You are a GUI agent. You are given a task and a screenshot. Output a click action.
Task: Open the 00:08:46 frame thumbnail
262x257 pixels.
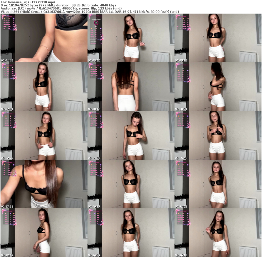tap(131, 87)
